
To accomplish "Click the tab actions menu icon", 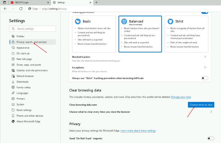I will pyautogui.click(x=4, y=2).
